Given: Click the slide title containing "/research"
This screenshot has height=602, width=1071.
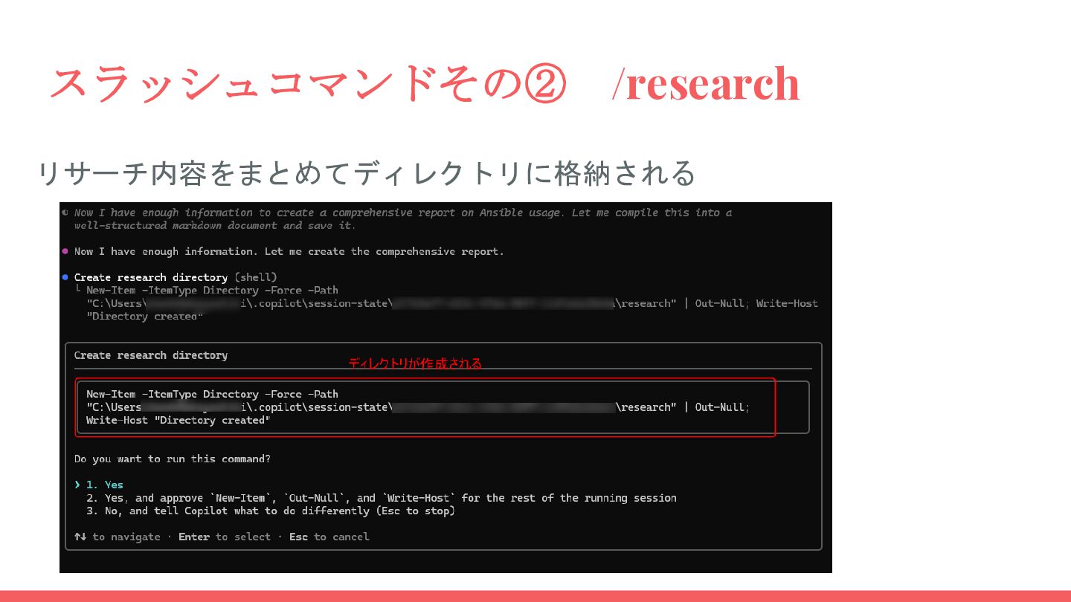Looking at the screenshot, I should point(424,83).
